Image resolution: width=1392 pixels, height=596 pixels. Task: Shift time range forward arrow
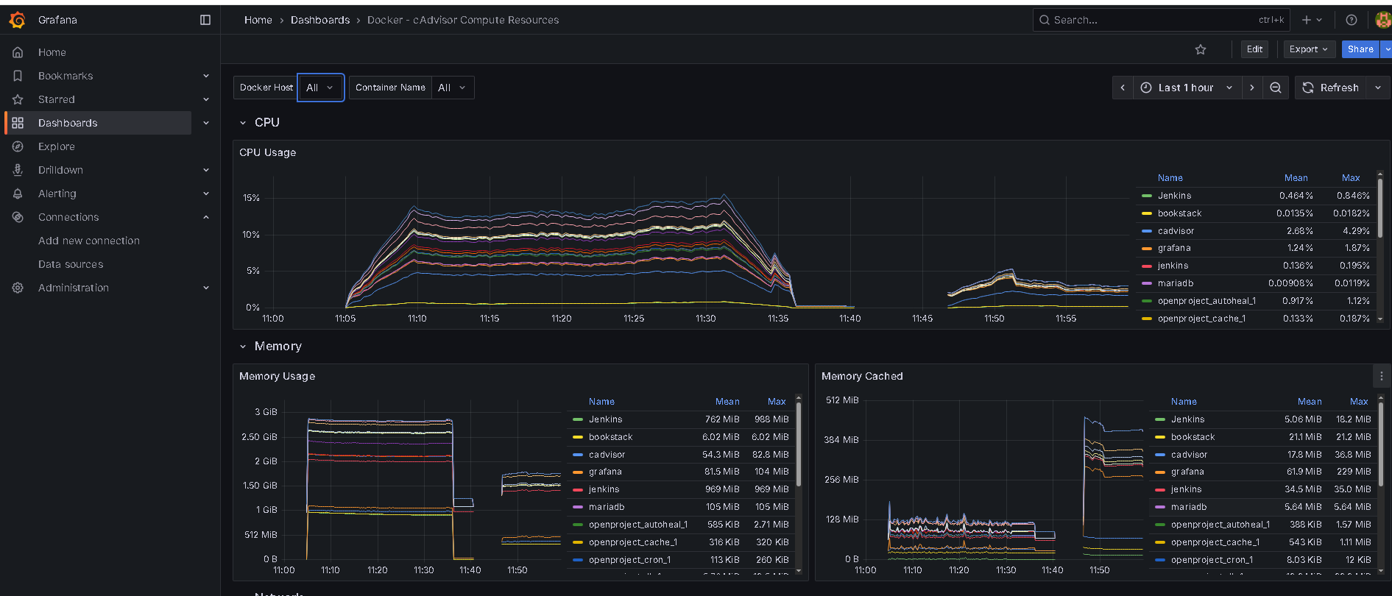1252,88
